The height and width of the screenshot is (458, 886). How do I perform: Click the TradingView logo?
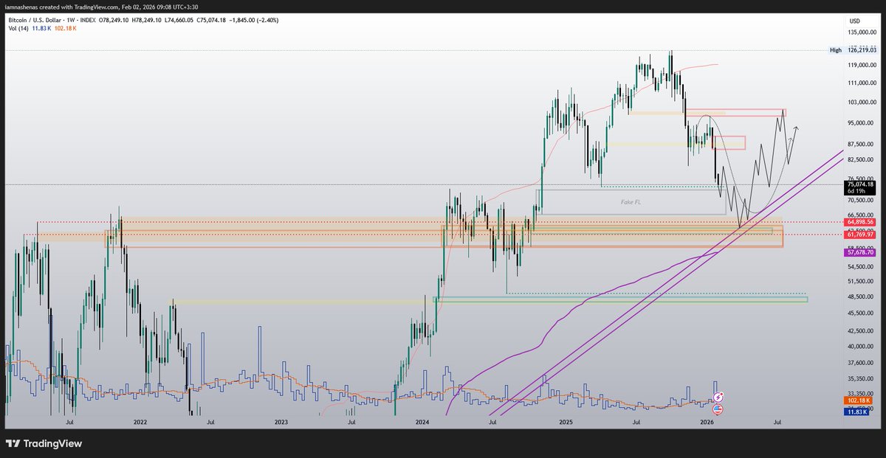point(44,443)
